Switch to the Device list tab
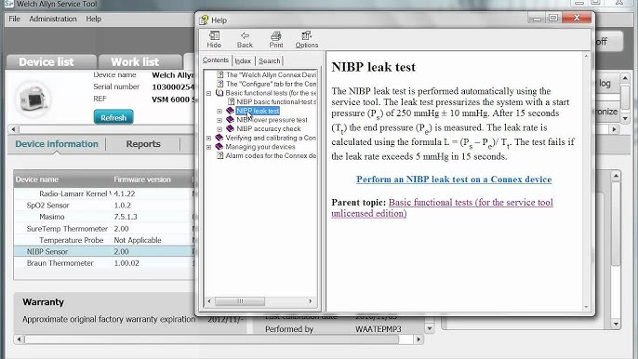This screenshot has width=638, height=359. click(x=51, y=62)
